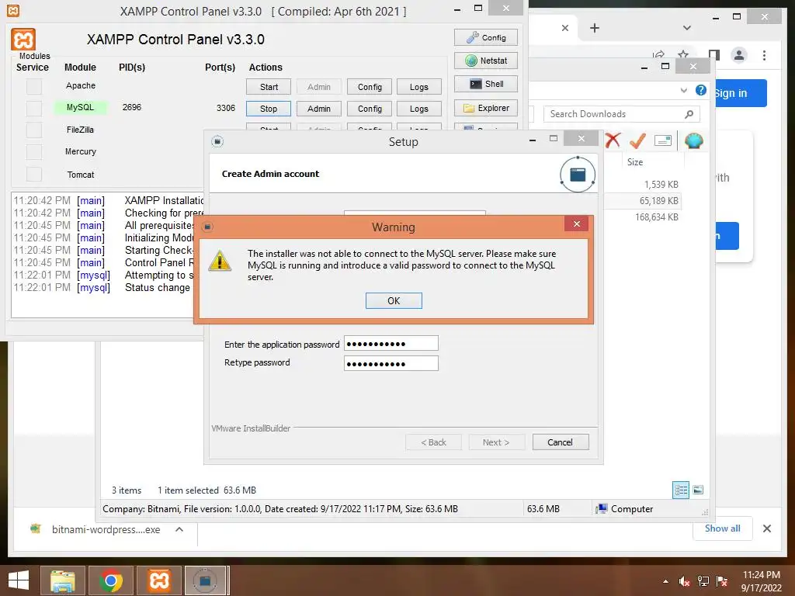Click the Back button in Setup
Viewport: 795px width, 596px height.
click(x=433, y=442)
